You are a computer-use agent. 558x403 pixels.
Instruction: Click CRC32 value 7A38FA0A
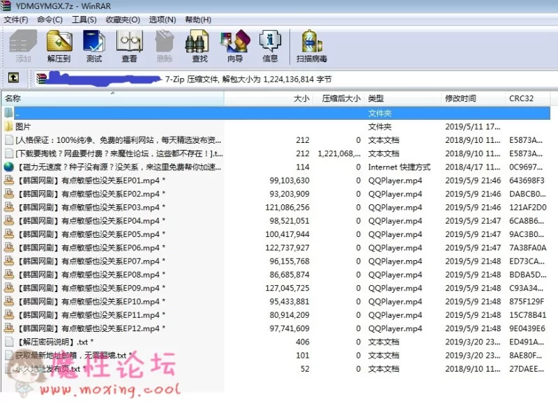point(528,248)
